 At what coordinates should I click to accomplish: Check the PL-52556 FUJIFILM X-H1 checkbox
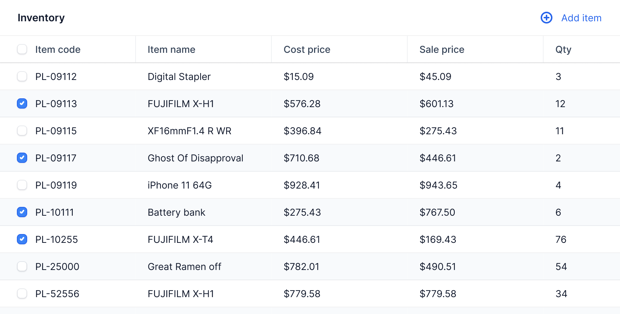22,293
